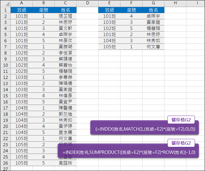Image resolution: width=205 pixels, height=171 pixels.
Task: Select cell B16 with seat number 5
Action: pyautogui.click(x=44, y=102)
